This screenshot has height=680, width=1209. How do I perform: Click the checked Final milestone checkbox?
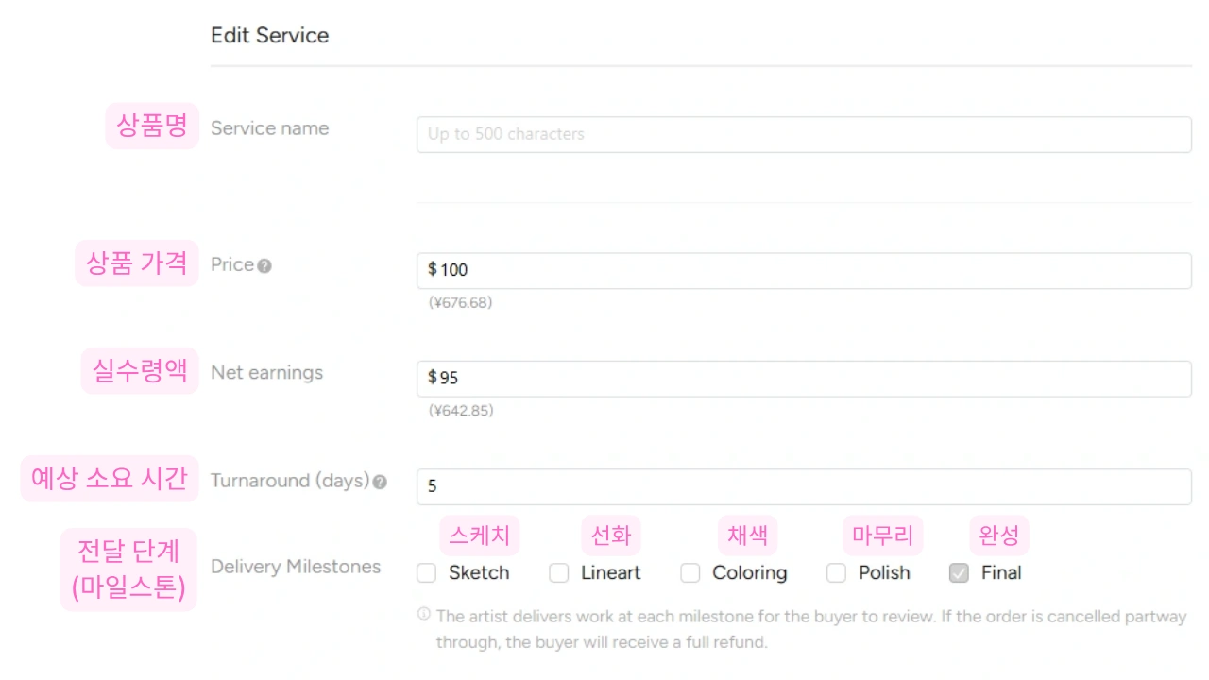[959, 572]
